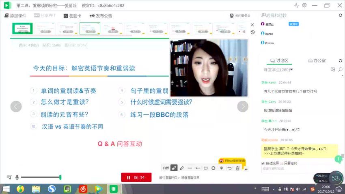Screen dimensions: 345x194
Task: Click the 发布公告 button
Action: tap(101, 16)
